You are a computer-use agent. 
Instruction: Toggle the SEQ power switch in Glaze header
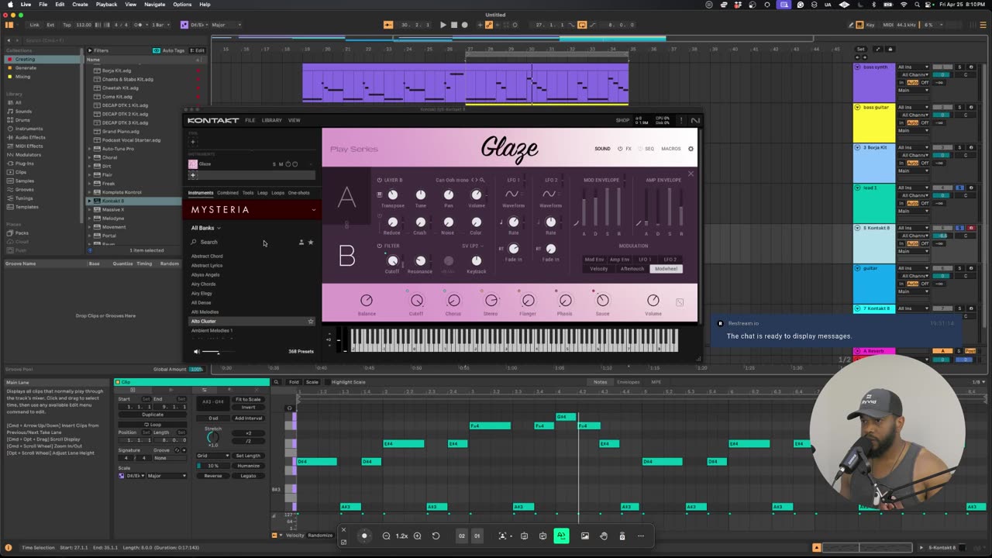(x=641, y=149)
